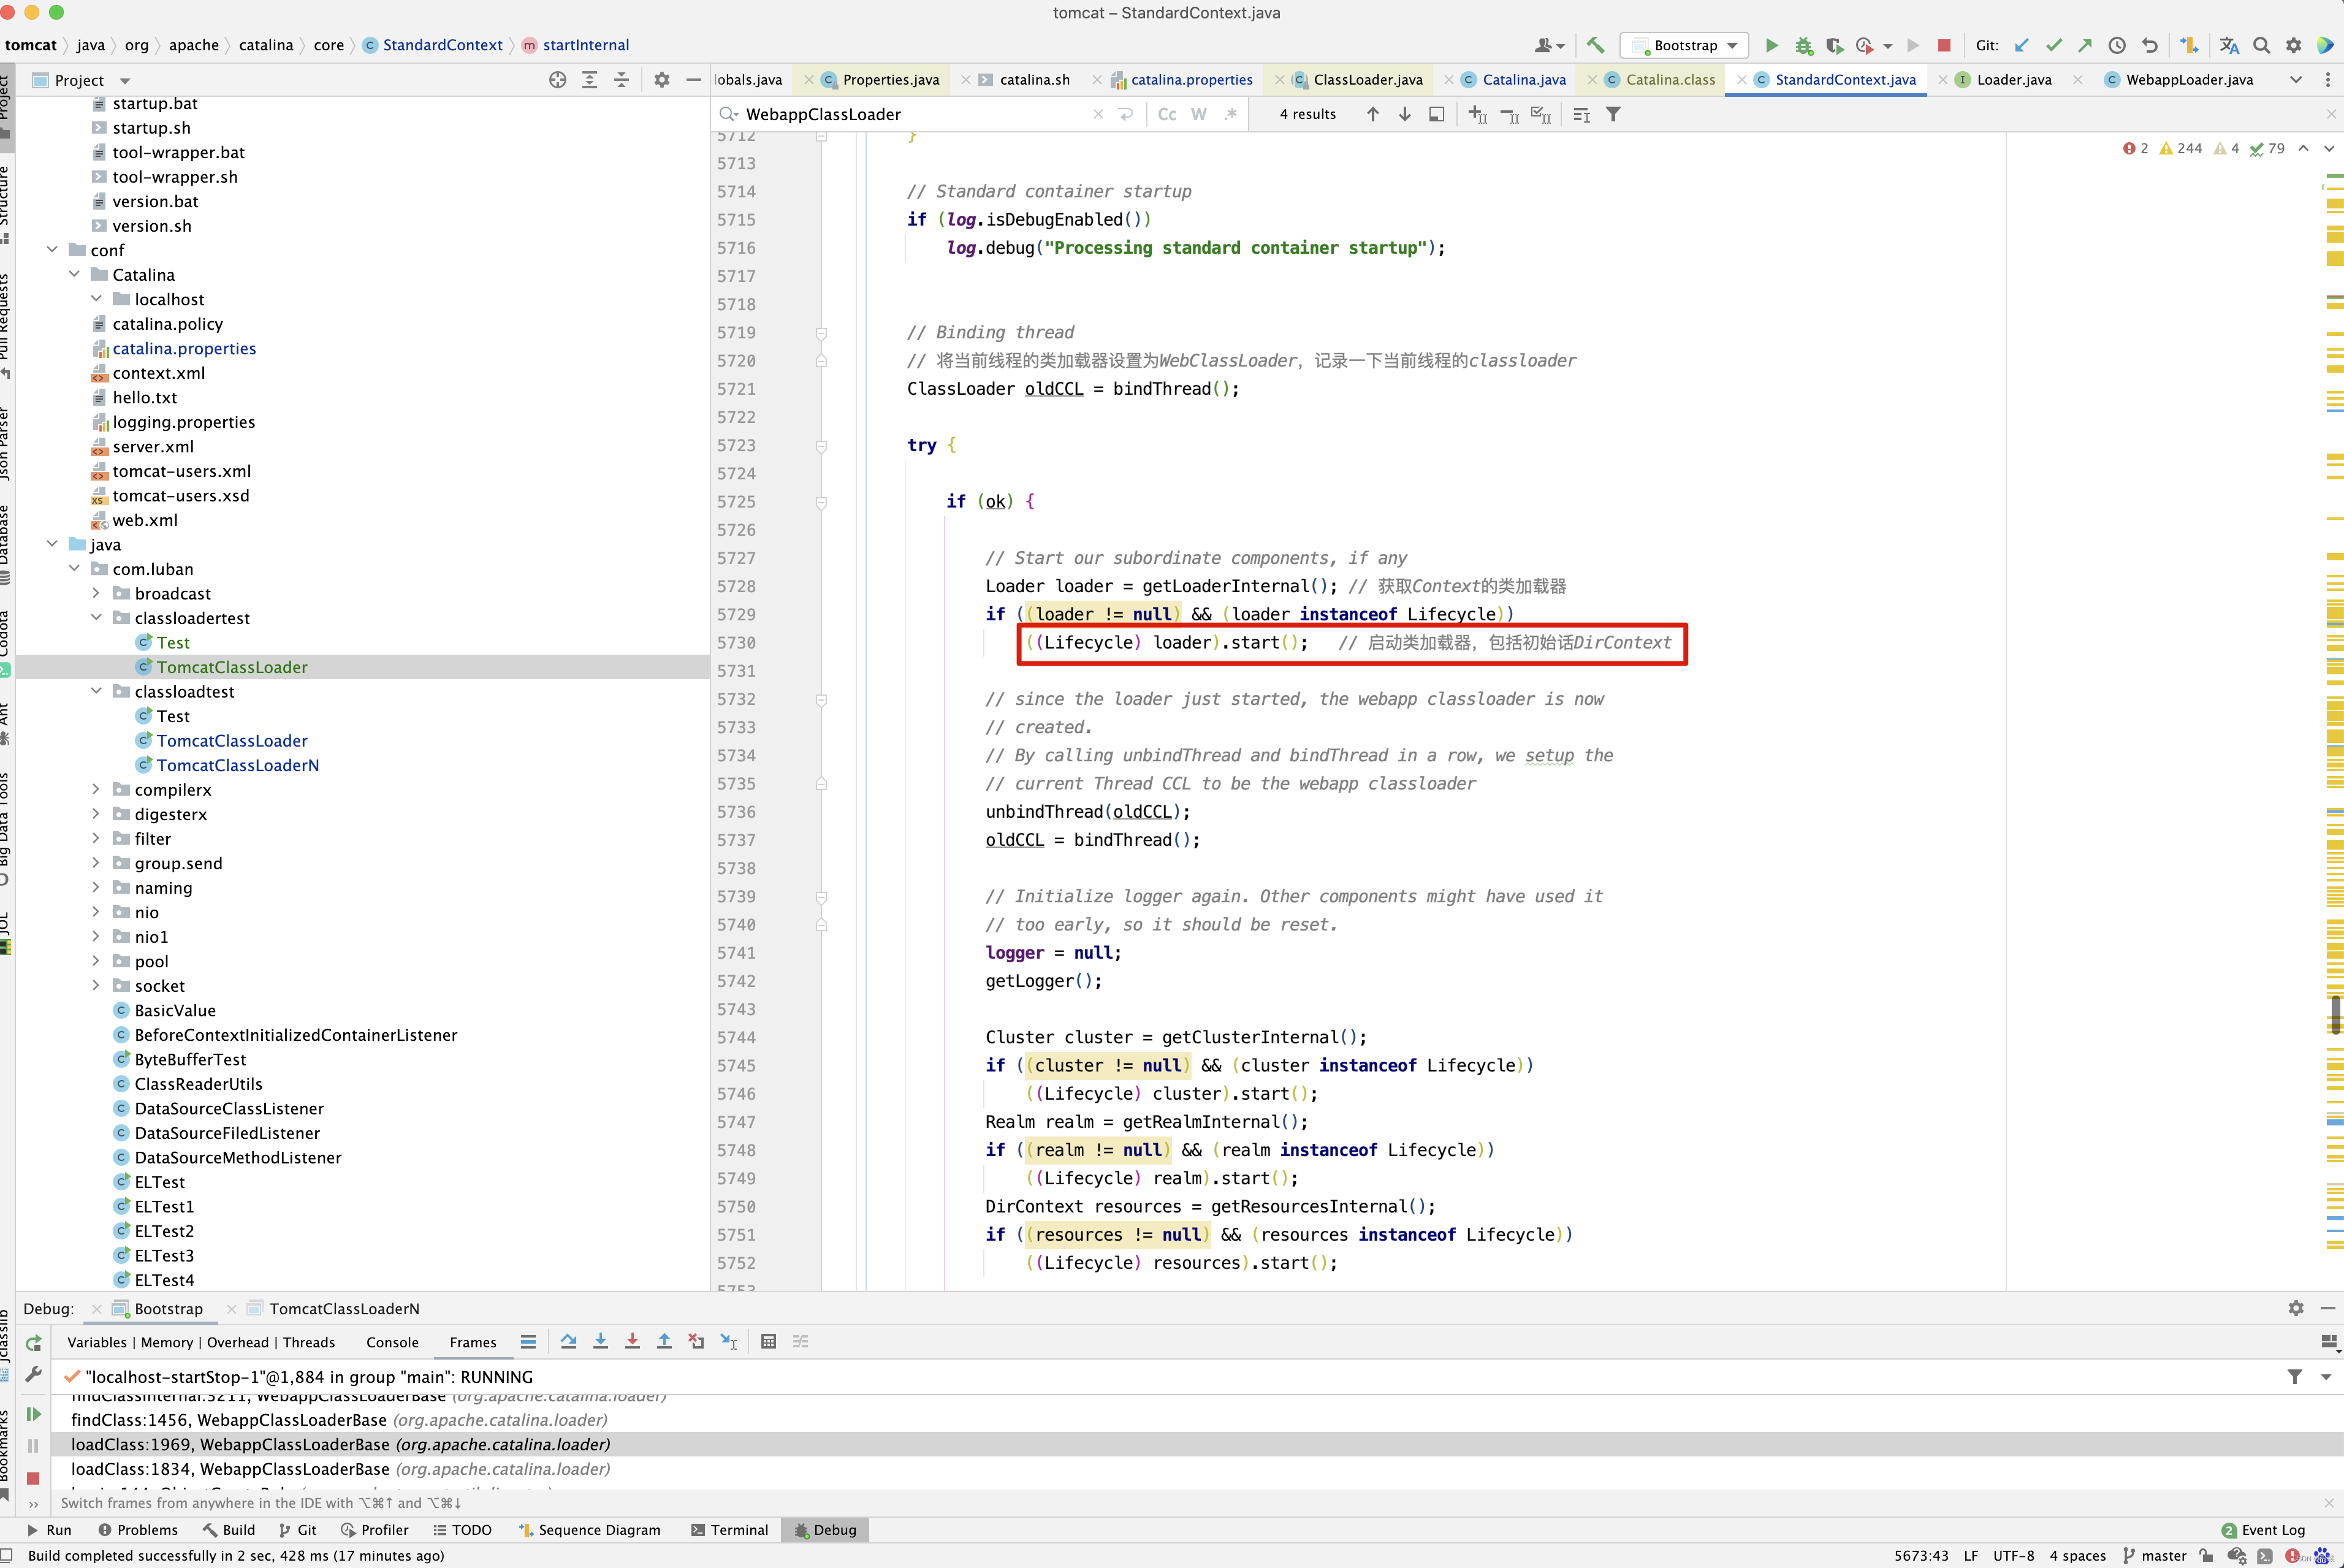The image size is (2344, 1568).
Task: Open the profiler run options dropdown arrow
Action: pos(1887,46)
